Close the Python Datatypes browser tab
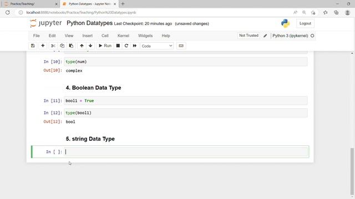The width and height of the screenshot is (355, 199). (x=115, y=4)
